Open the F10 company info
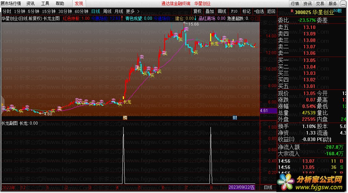The image size is (348, 193). pos(234,11)
